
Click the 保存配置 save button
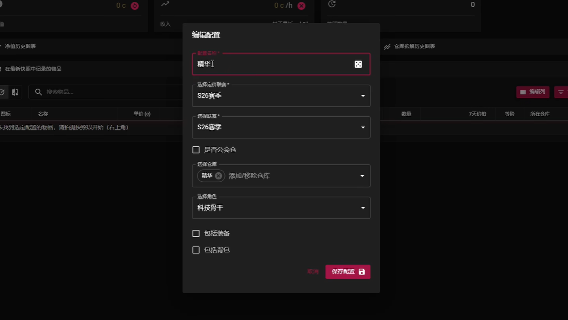(x=348, y=272)
